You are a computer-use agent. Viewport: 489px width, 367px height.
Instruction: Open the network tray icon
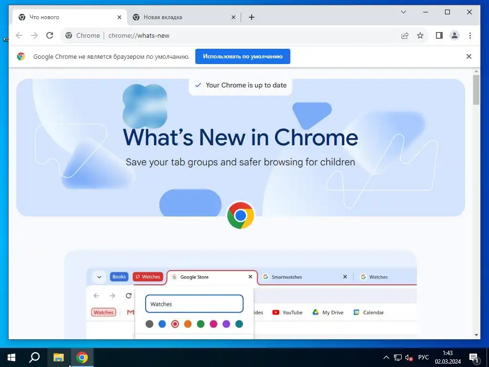coord(398,357)
